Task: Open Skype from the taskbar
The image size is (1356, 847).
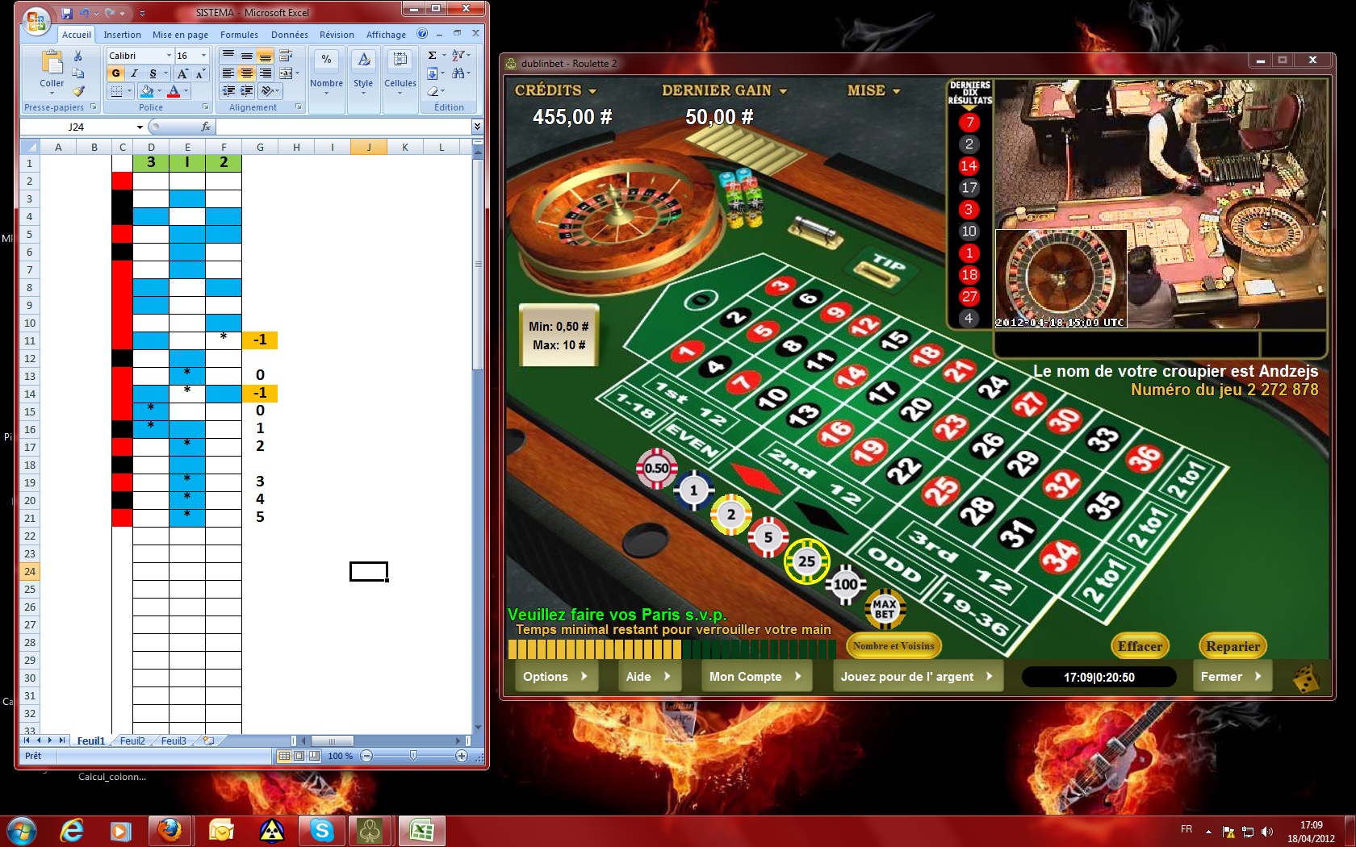Action: pyautogui.click(x=321, y=830)
